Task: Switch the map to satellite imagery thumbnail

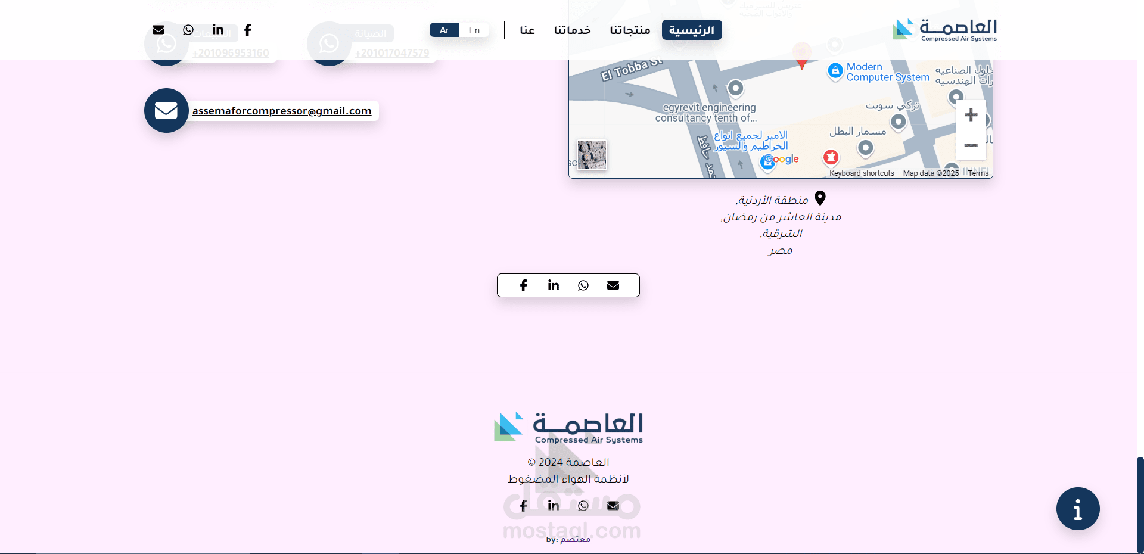Action: tap(592, 155)
